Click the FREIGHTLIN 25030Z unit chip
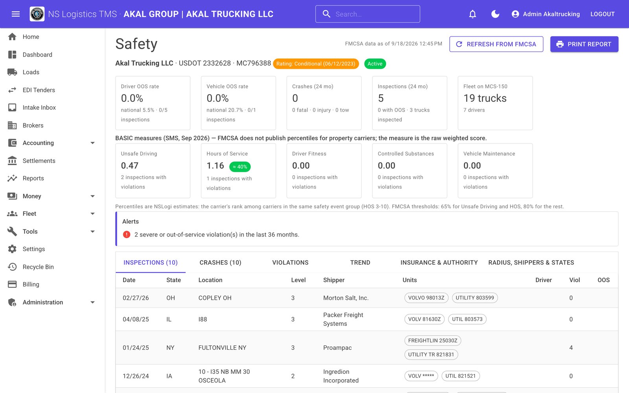The height and width of the screenshot is (393, 629). point(432,341)
